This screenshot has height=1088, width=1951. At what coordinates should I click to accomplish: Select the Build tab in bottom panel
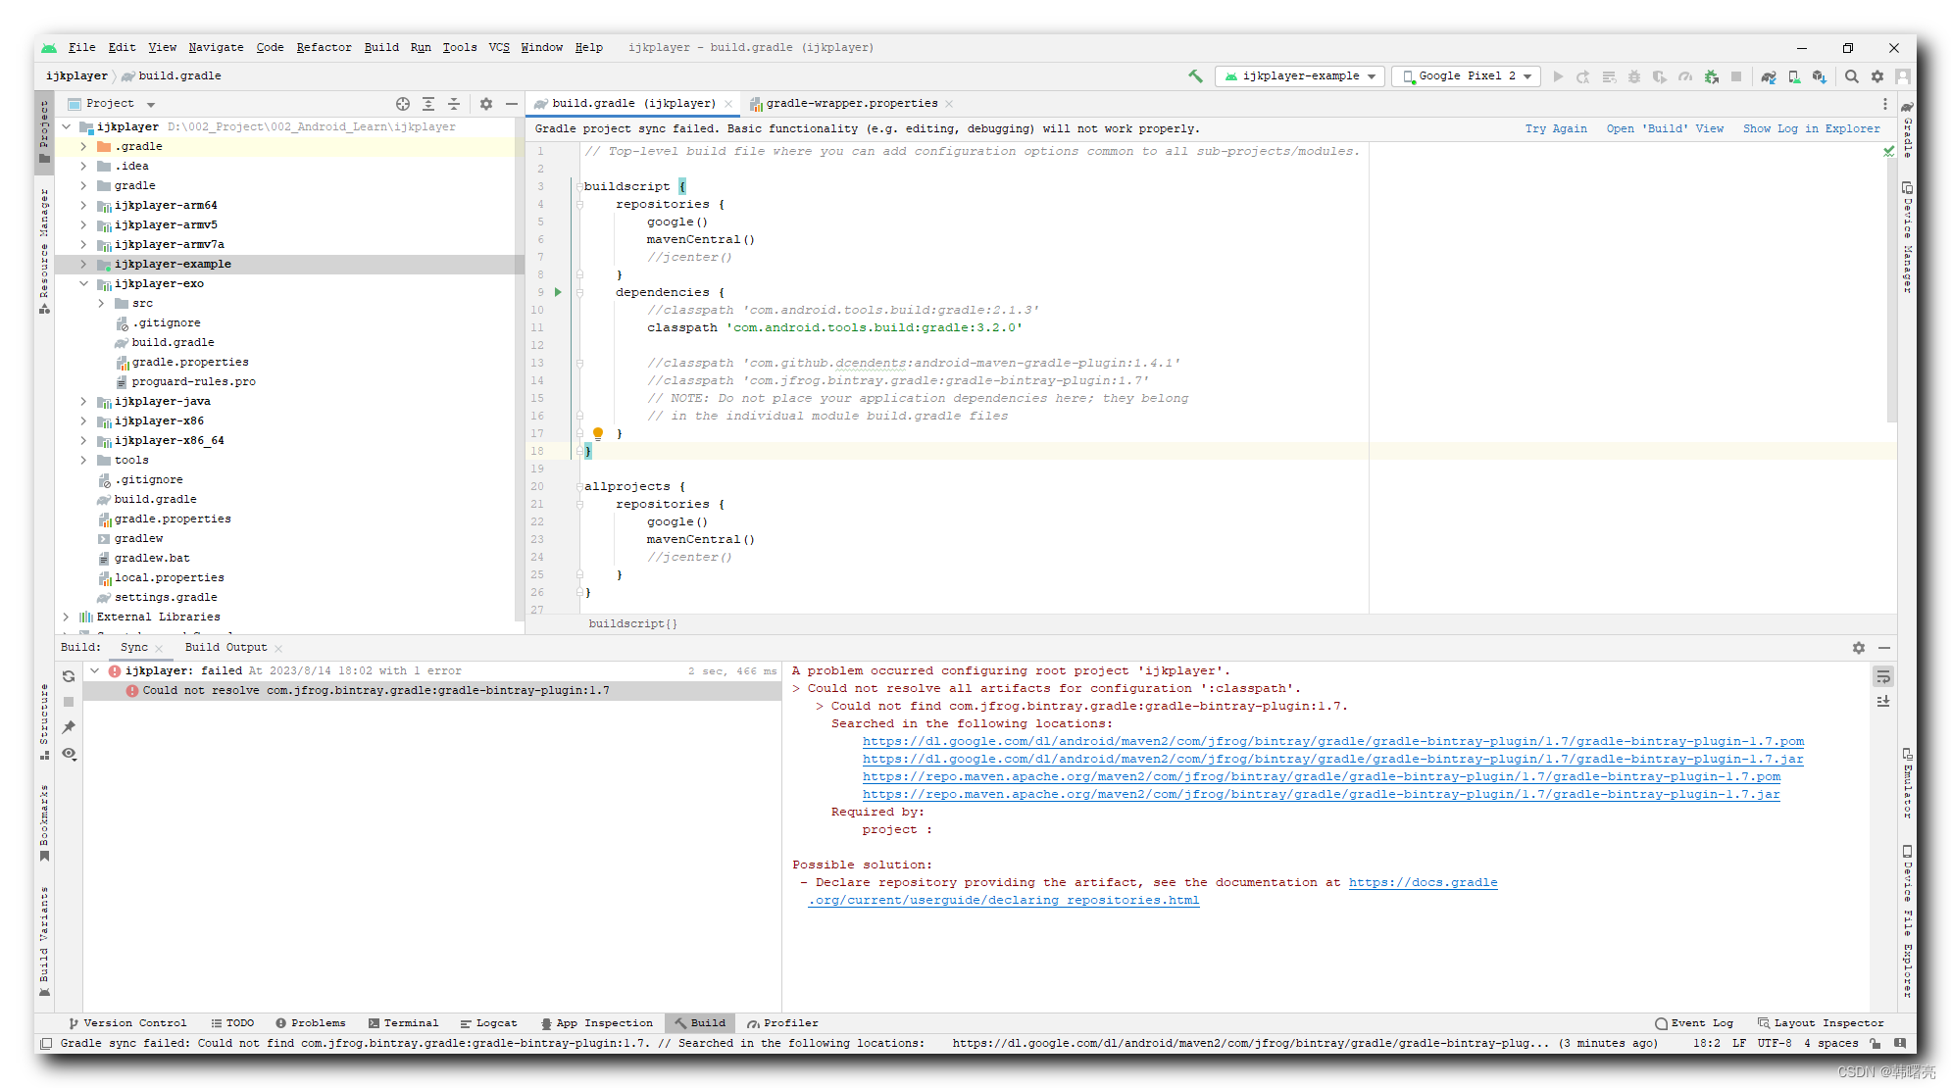point(702,1022)
